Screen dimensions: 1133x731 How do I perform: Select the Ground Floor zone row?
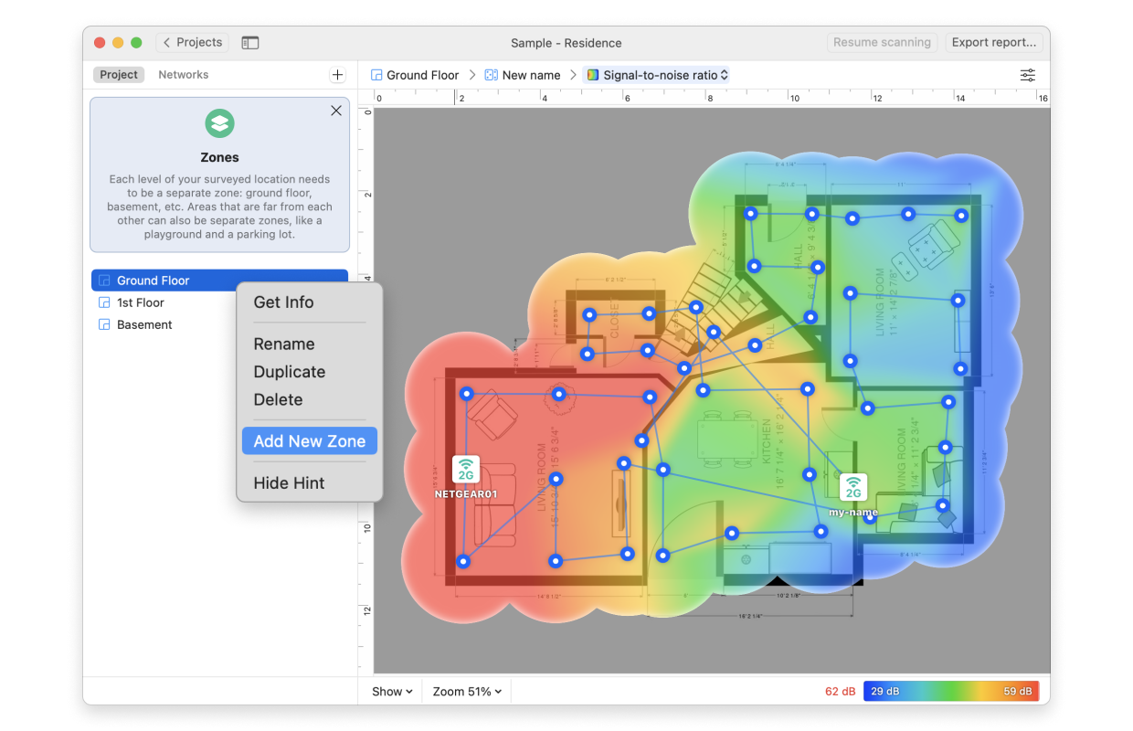coord(219,281)
